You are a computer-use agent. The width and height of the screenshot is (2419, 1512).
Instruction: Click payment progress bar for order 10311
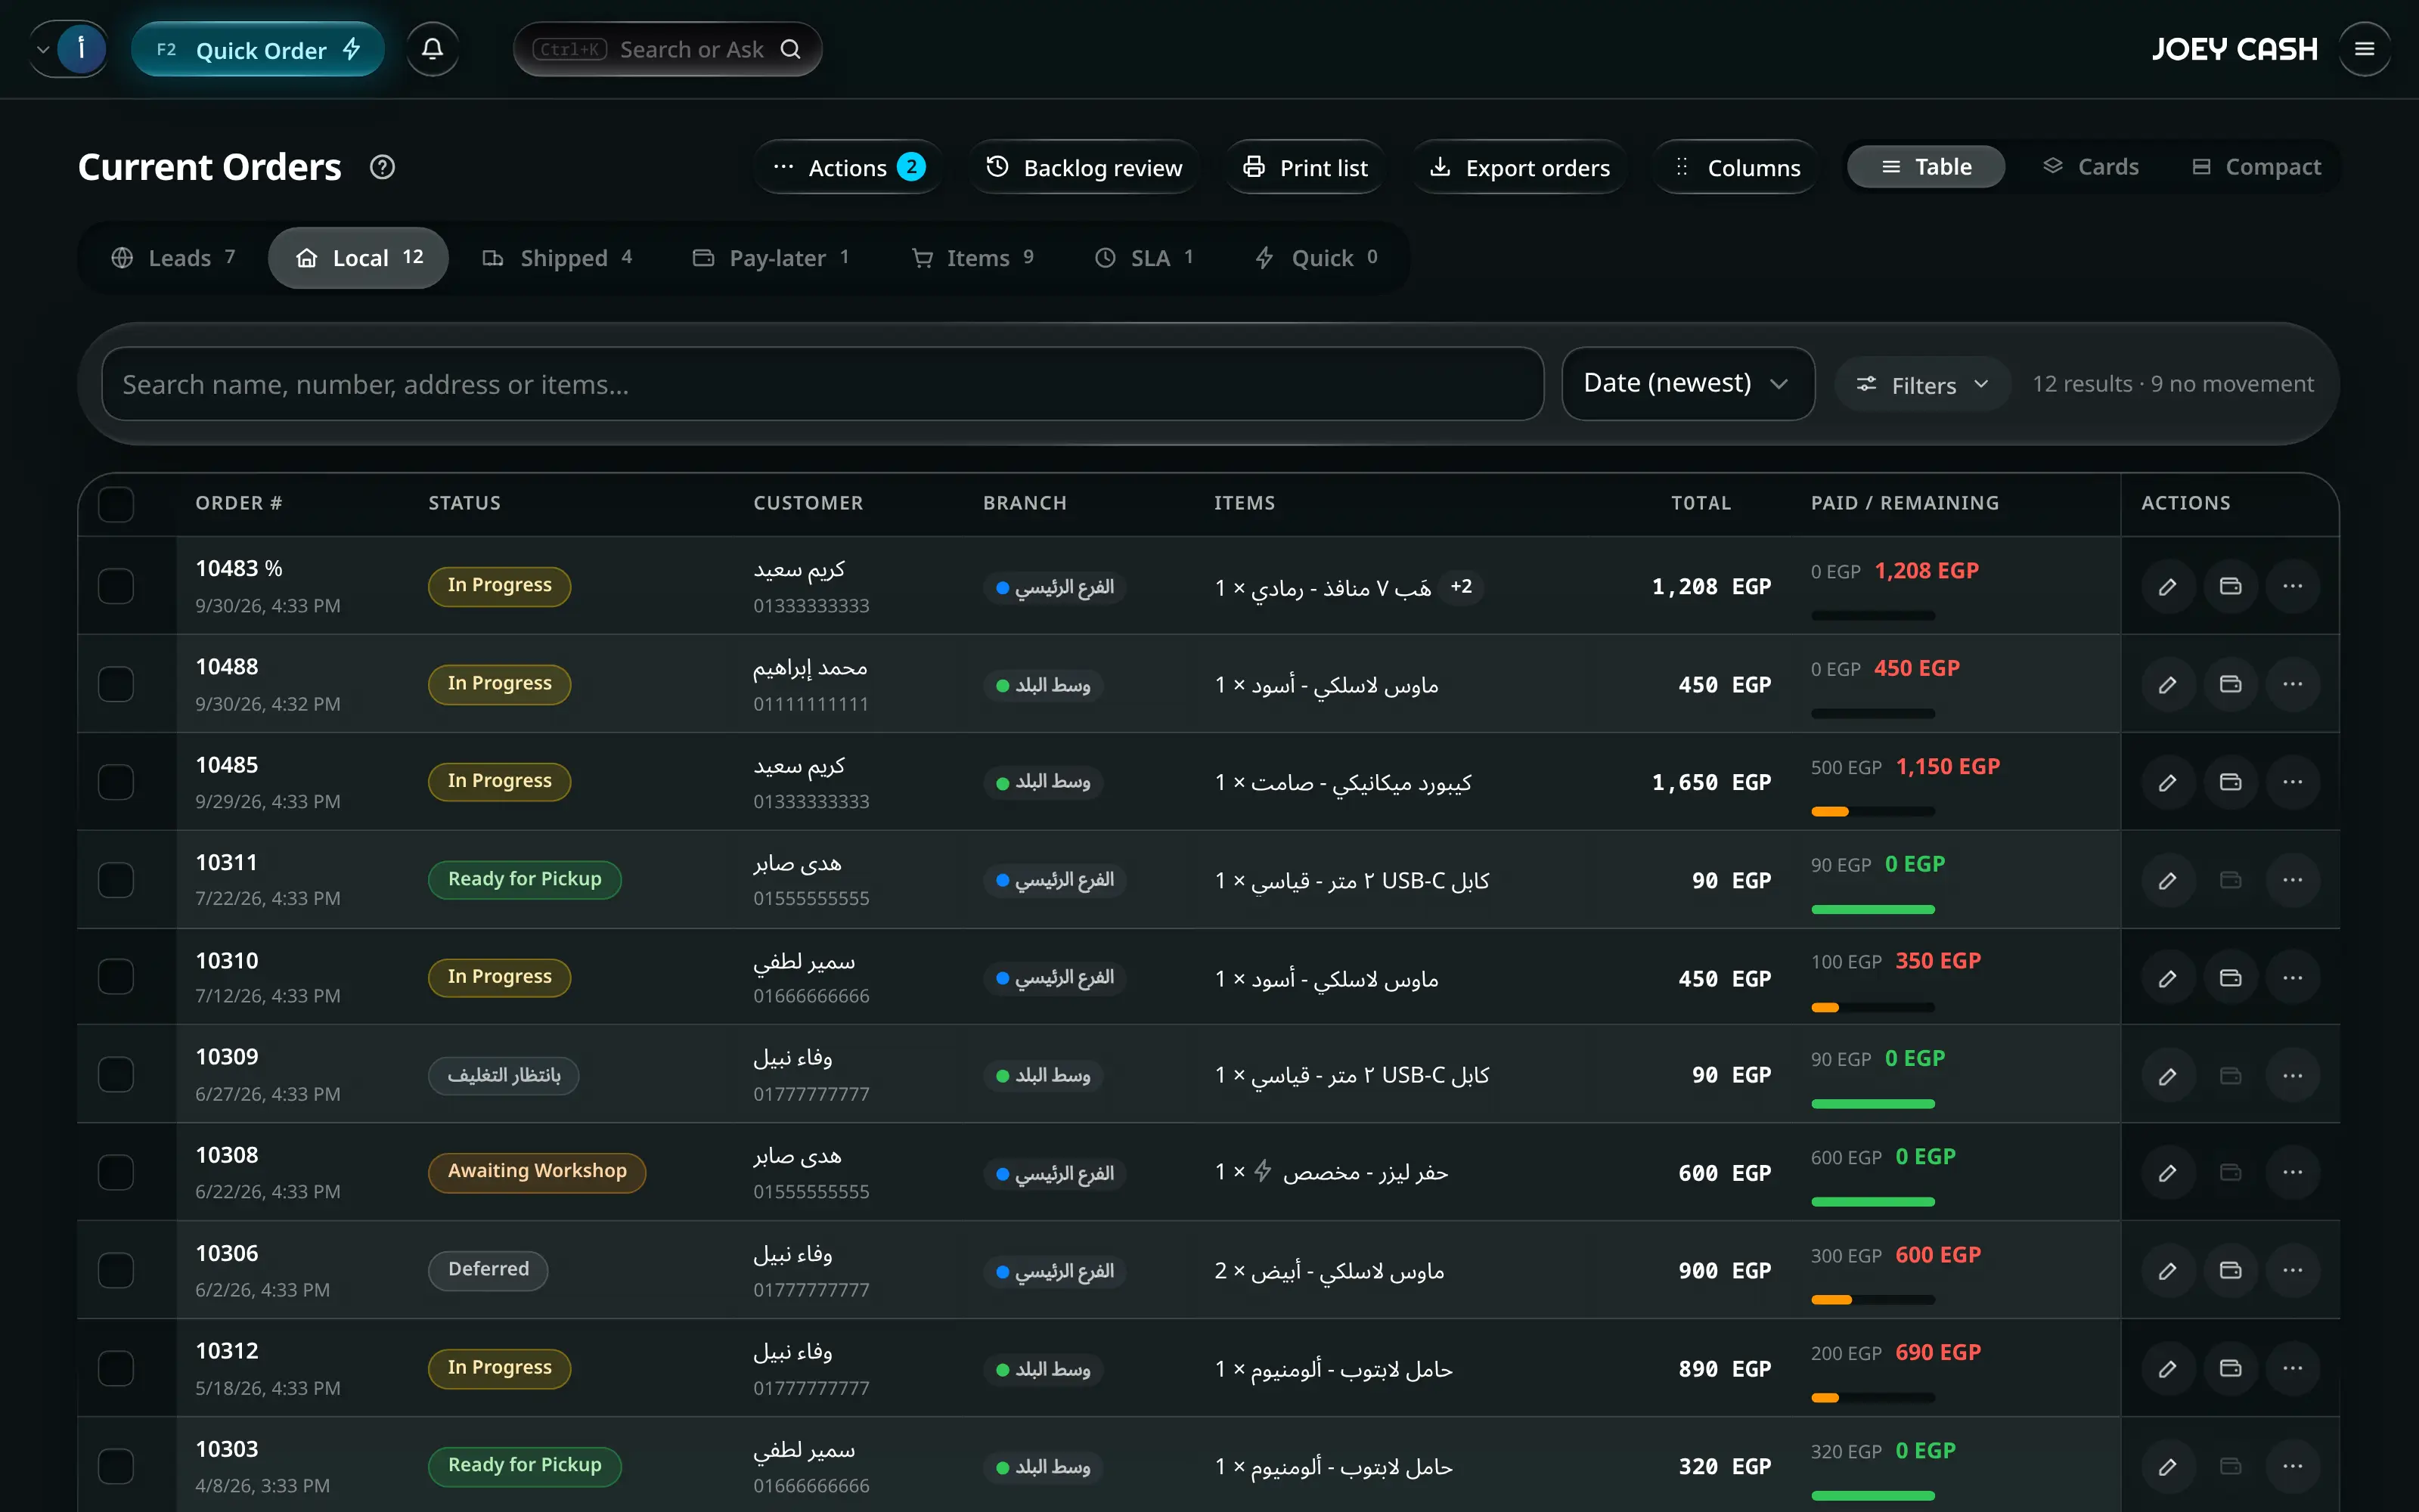1873,910
